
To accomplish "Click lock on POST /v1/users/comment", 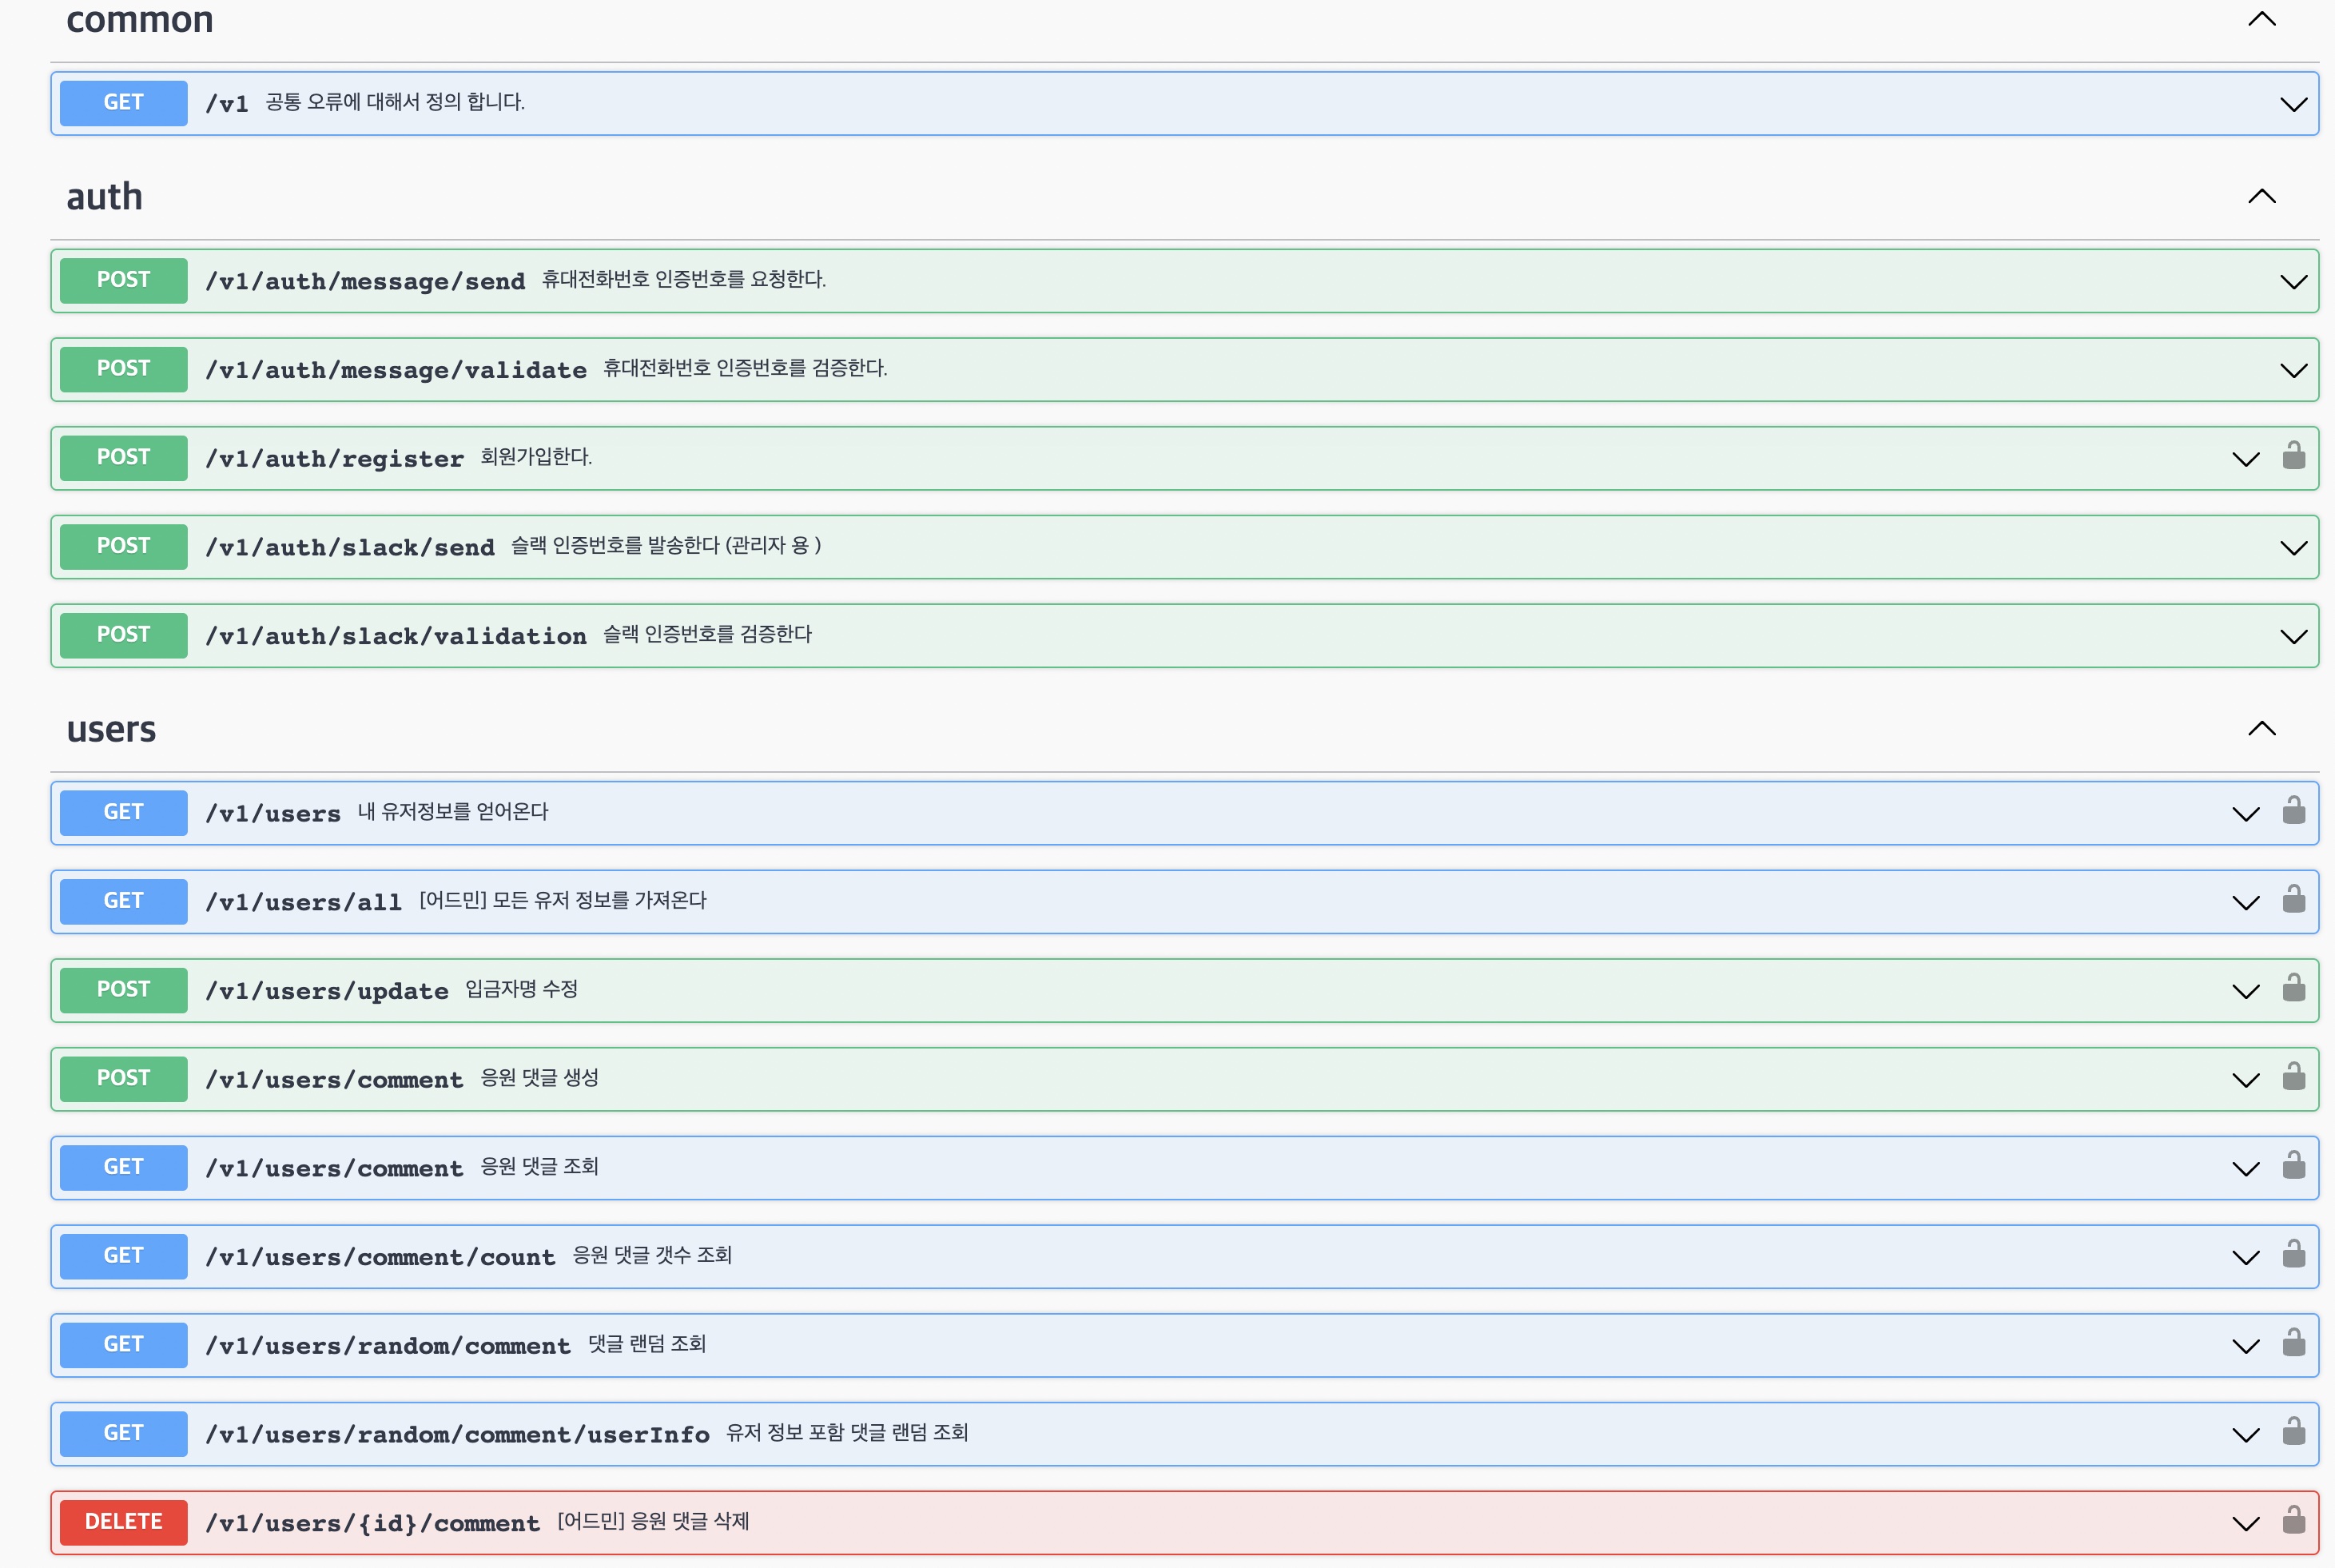I will (2294, 1077).
